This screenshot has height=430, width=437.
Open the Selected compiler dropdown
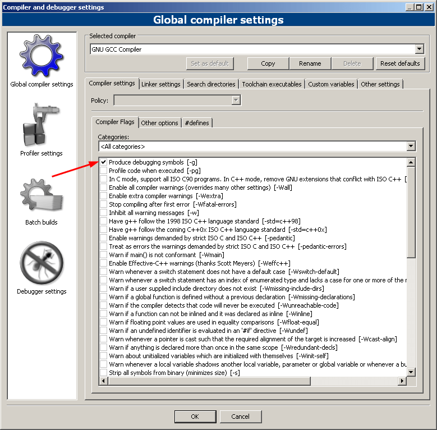coord(419,49)
